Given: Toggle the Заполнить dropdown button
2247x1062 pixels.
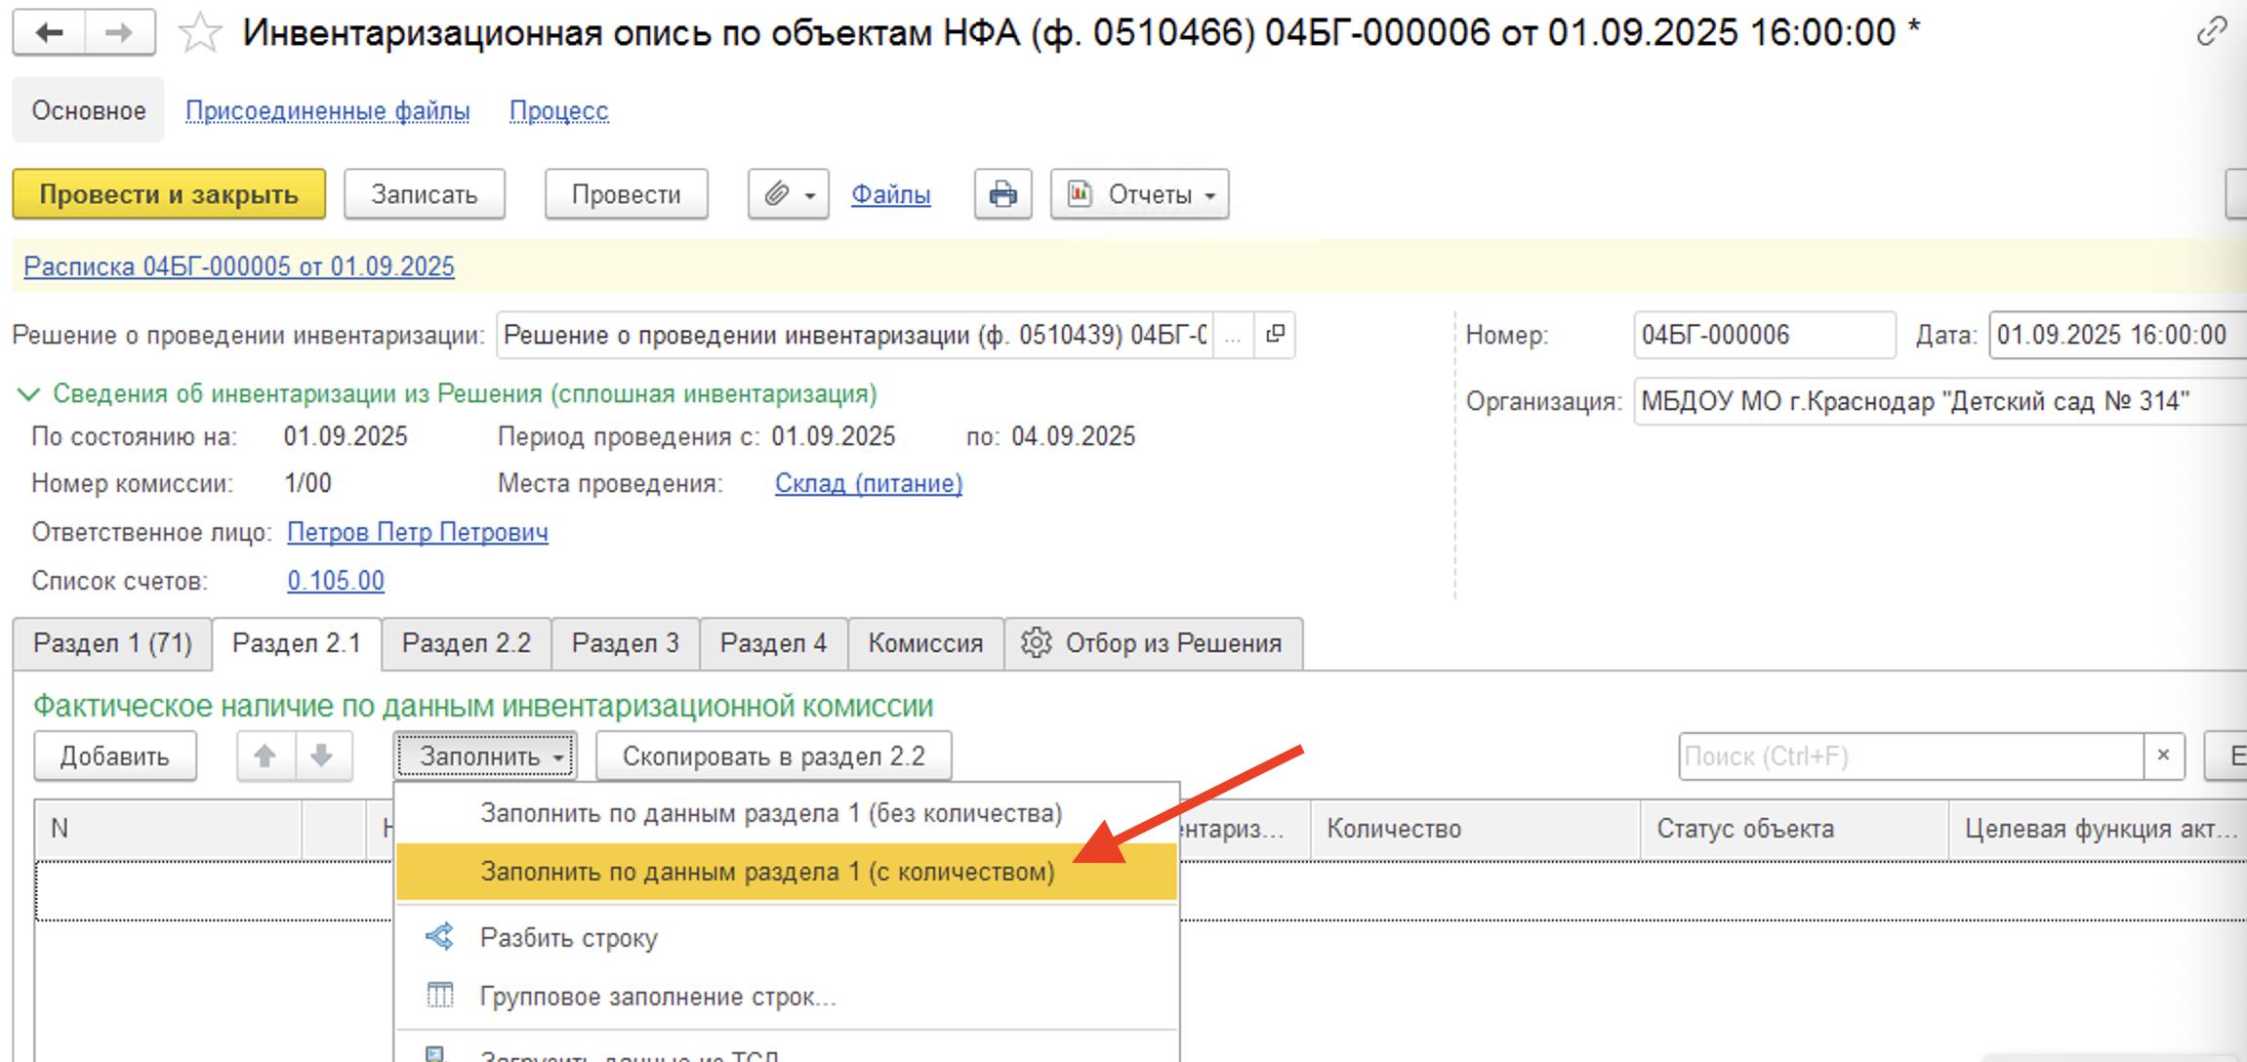Looking at the screenshot, I should coord(485,756).
